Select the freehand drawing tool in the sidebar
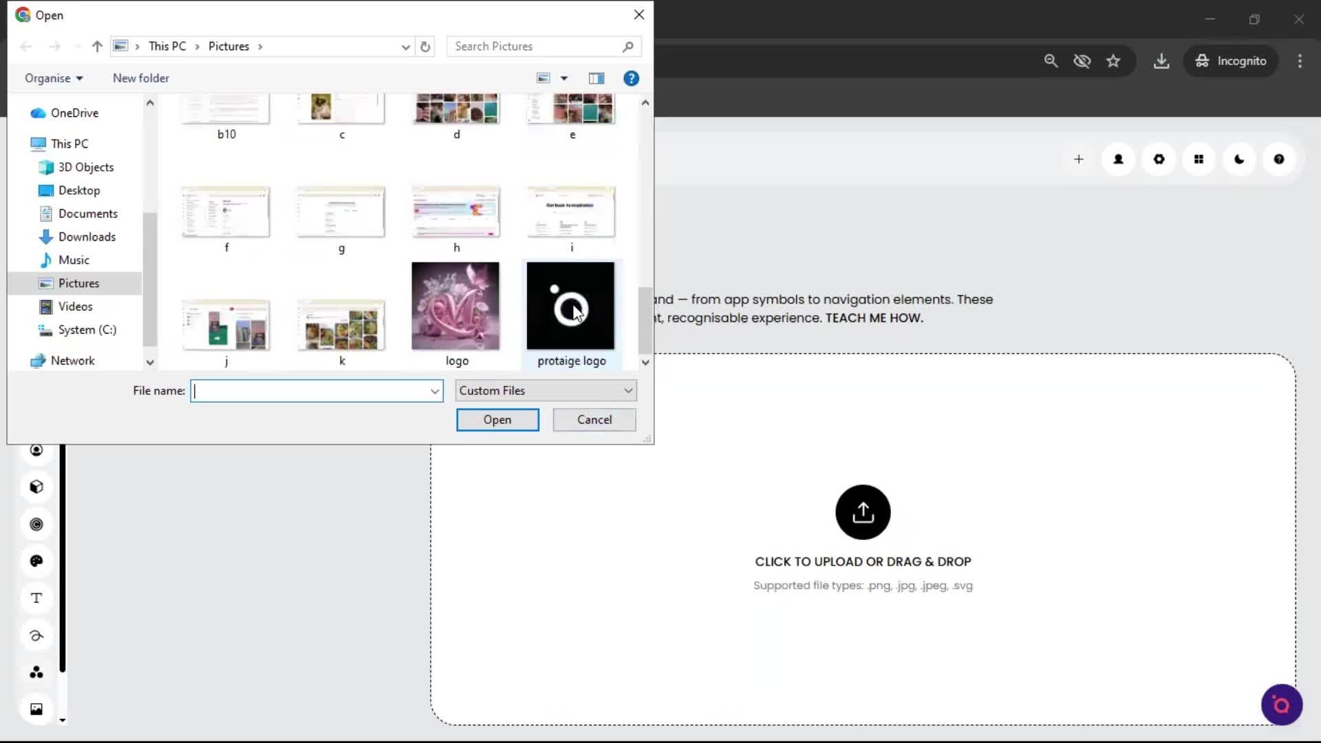The height and width of the screenshot is (743, 1321). point(36,635)
